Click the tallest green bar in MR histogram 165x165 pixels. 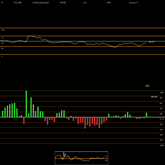[26, 104]
